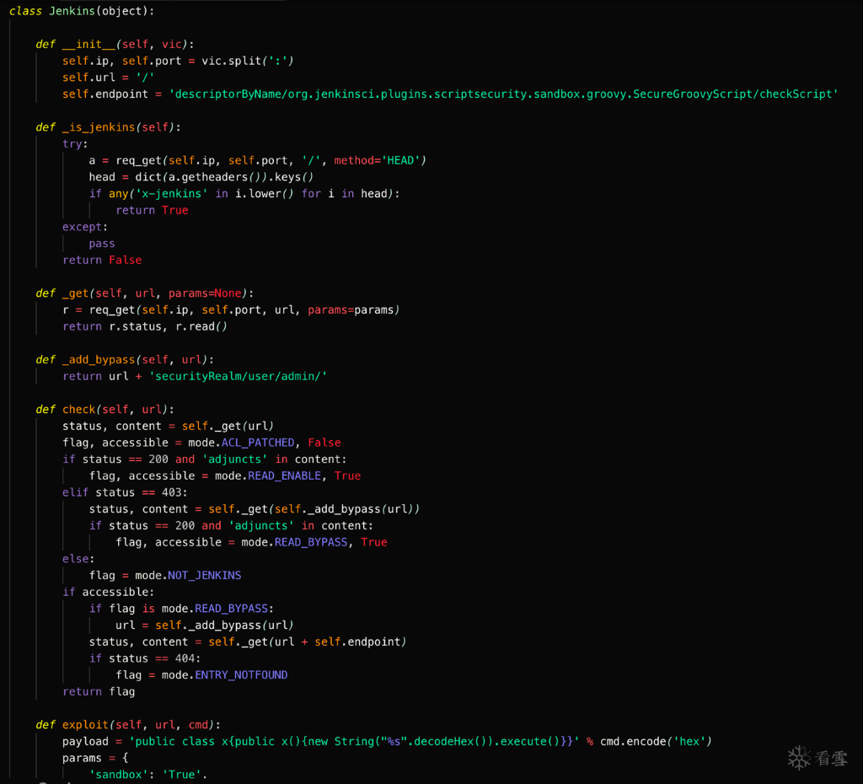Click the 'return flag' statement

tap(99, 691)
